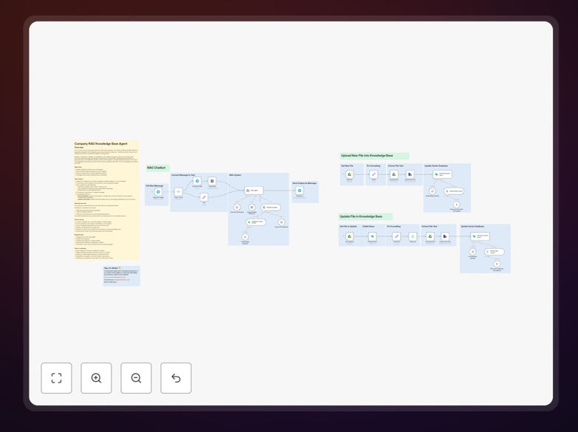Select the right-side OpenAI Chat Model in RAG System
Screen dimensions: 578x432
tap(281, 222)
